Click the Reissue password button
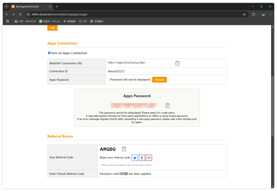277x191 pixels. coord(159,80)
